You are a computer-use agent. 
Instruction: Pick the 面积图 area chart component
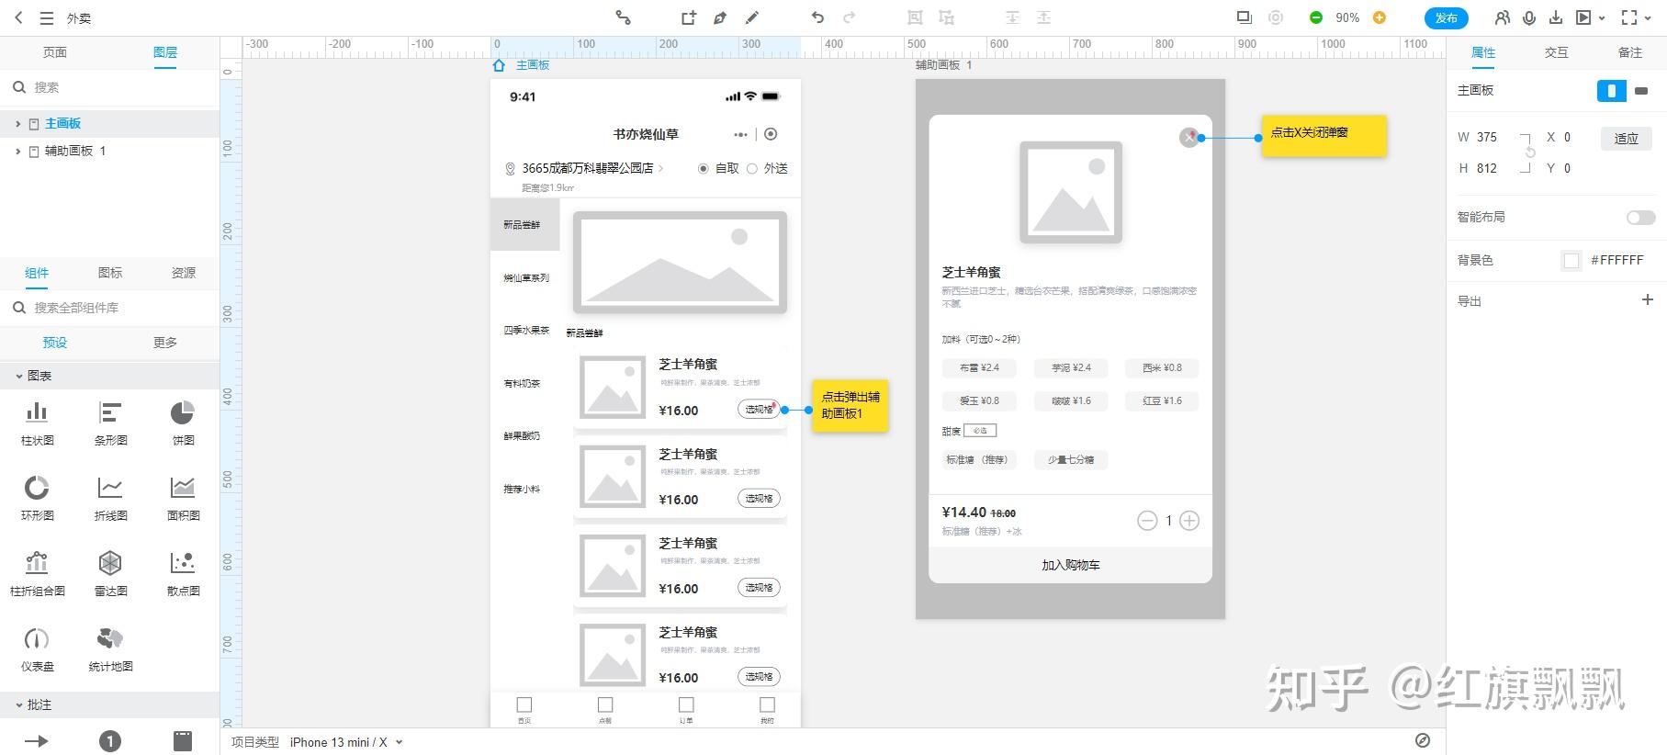click(x=184, y=497)
